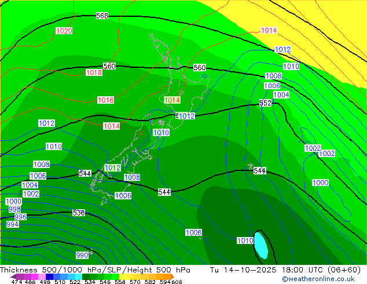Click the date text 'Tu 14-10-2025 18:00 UTC'
Viewport: 367px width, 284px height.
pos(266,270)
